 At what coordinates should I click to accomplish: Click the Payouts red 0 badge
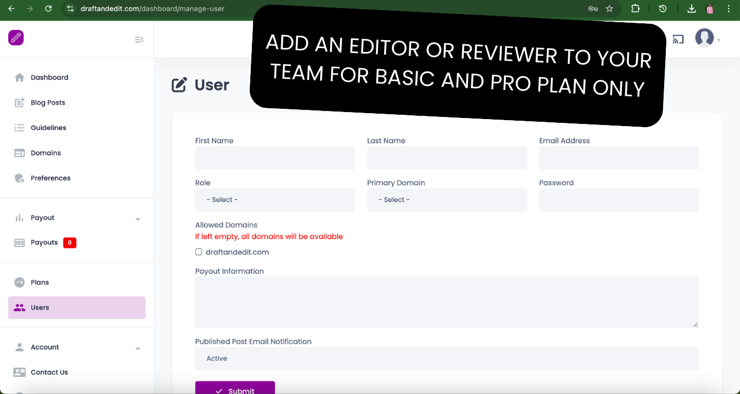pos(70,242)
